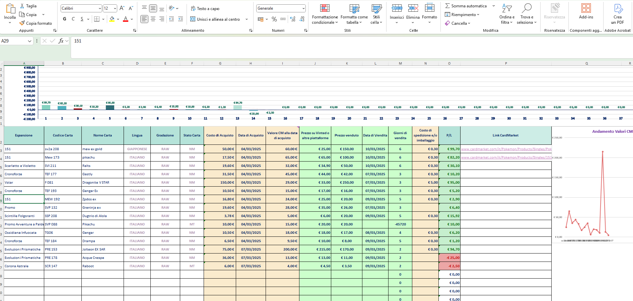Screen dimensions: 633x301
Task: Open pikachu row cardmarket link
Action: [x=506, y=158]
